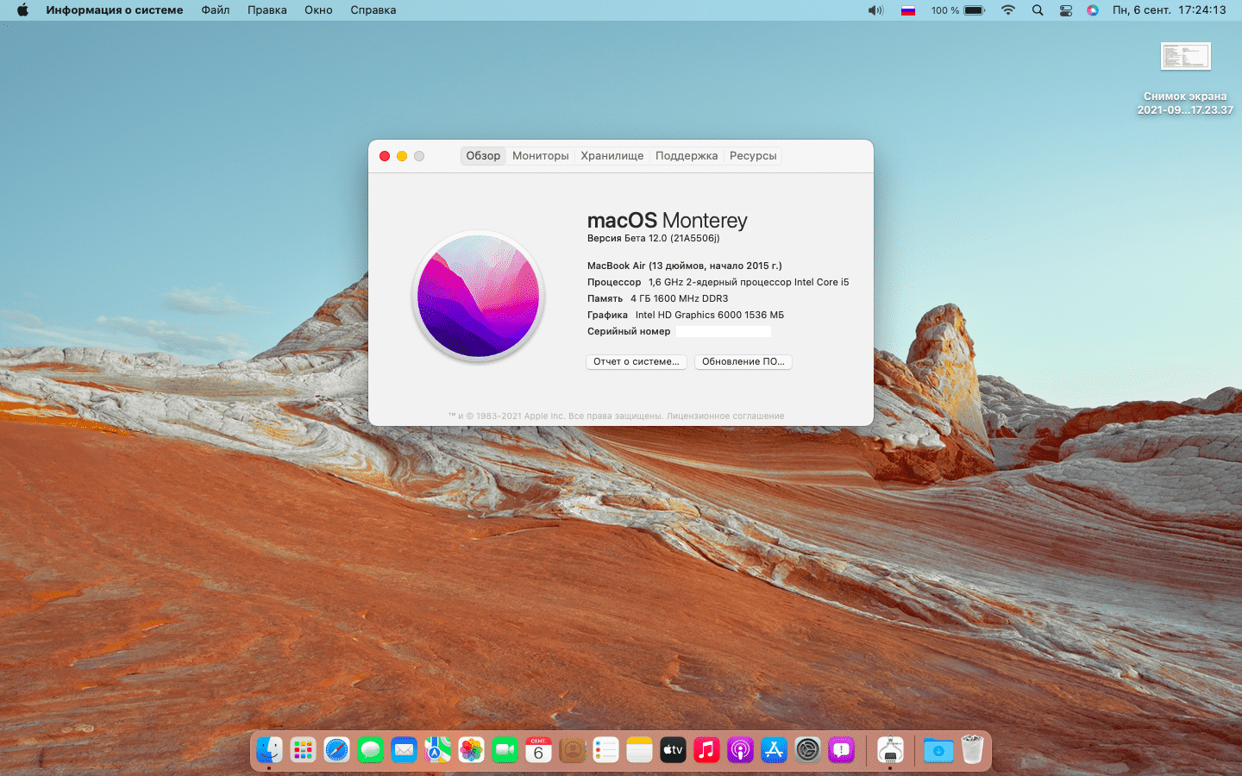
Task: Open Music app in the Dock
Action: (706, 750)
